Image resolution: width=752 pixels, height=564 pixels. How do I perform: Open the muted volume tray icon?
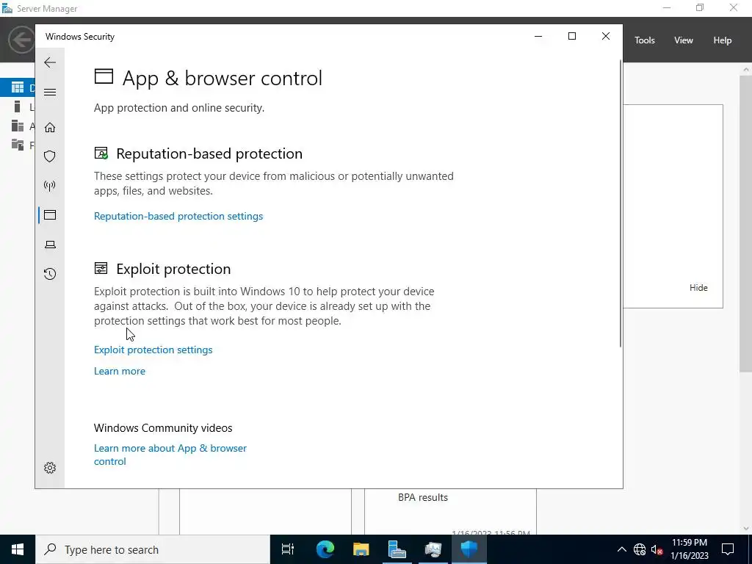click(657, 549)
